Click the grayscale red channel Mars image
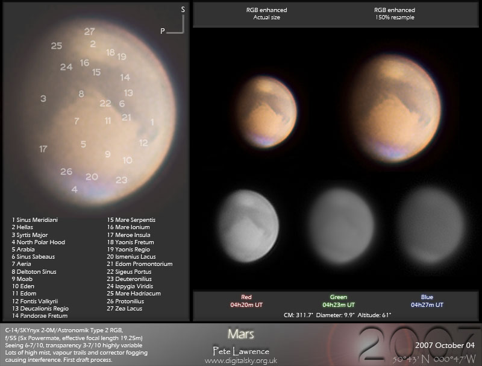482x366 pixels. pos(248,226)
